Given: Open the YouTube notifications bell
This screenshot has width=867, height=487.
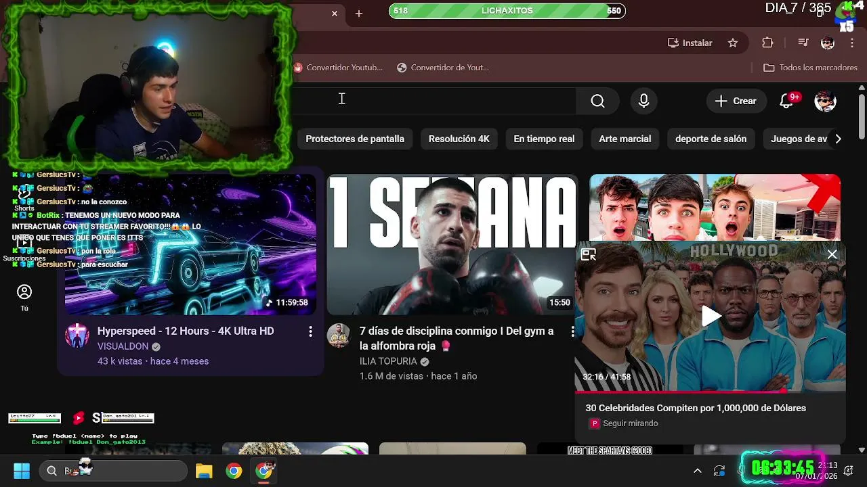Looking at the screenshot, I should pos(786,101).
